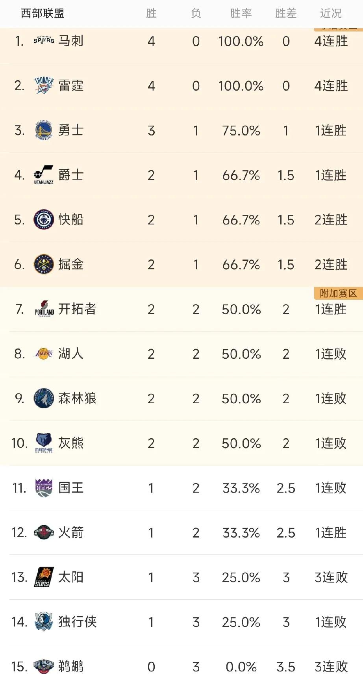Open the 火箭 team name link

(x=71, y=532)
